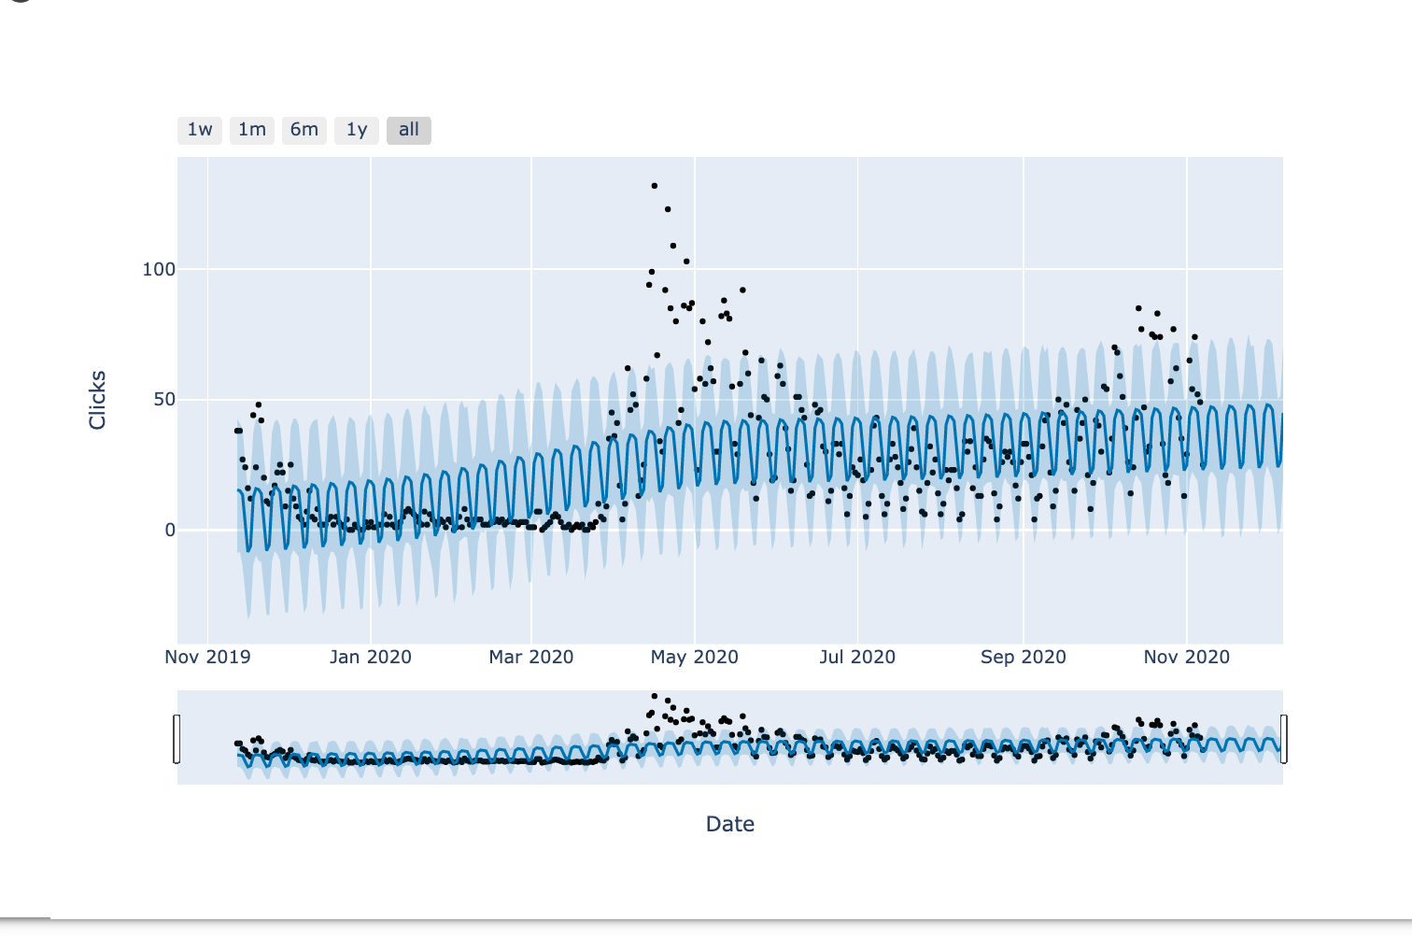The width and height of the screenshot is (1412, 936).
Task: Click the highest black data point in the main chart
Action: 655,186
